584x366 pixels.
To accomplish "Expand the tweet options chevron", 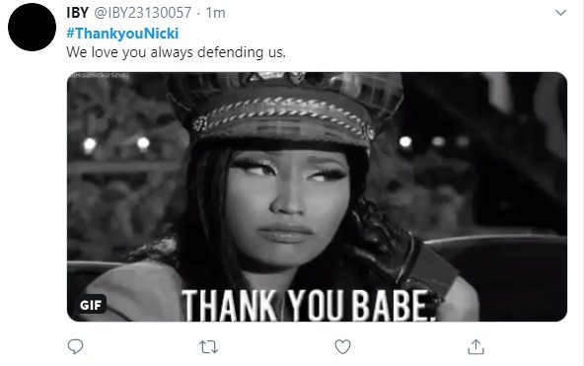I will [560, 13].
